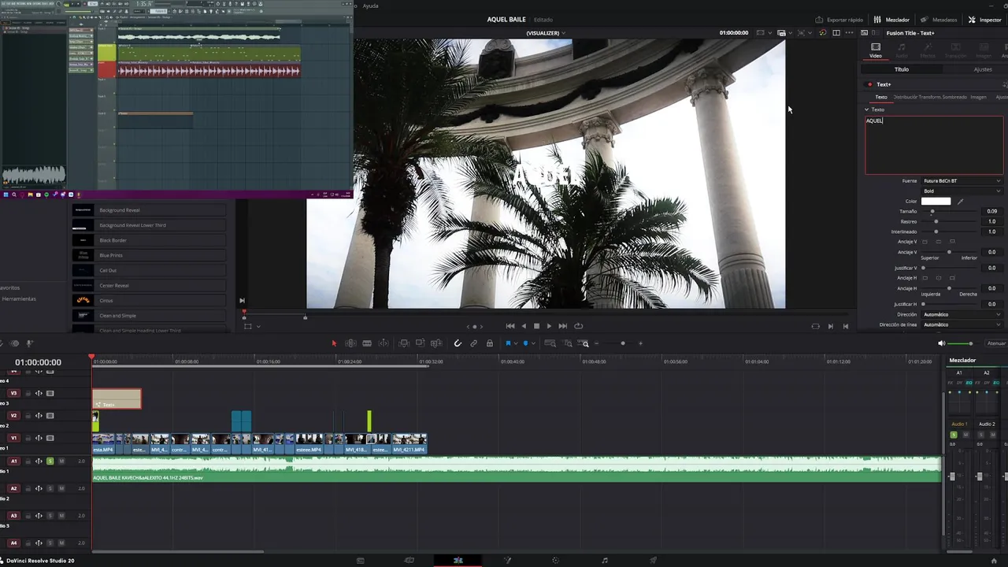Toggle the Linked selection chain icon

(473, 343)
